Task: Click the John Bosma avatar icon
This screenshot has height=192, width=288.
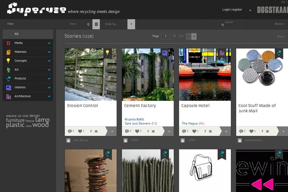Action: click(68, 141)
